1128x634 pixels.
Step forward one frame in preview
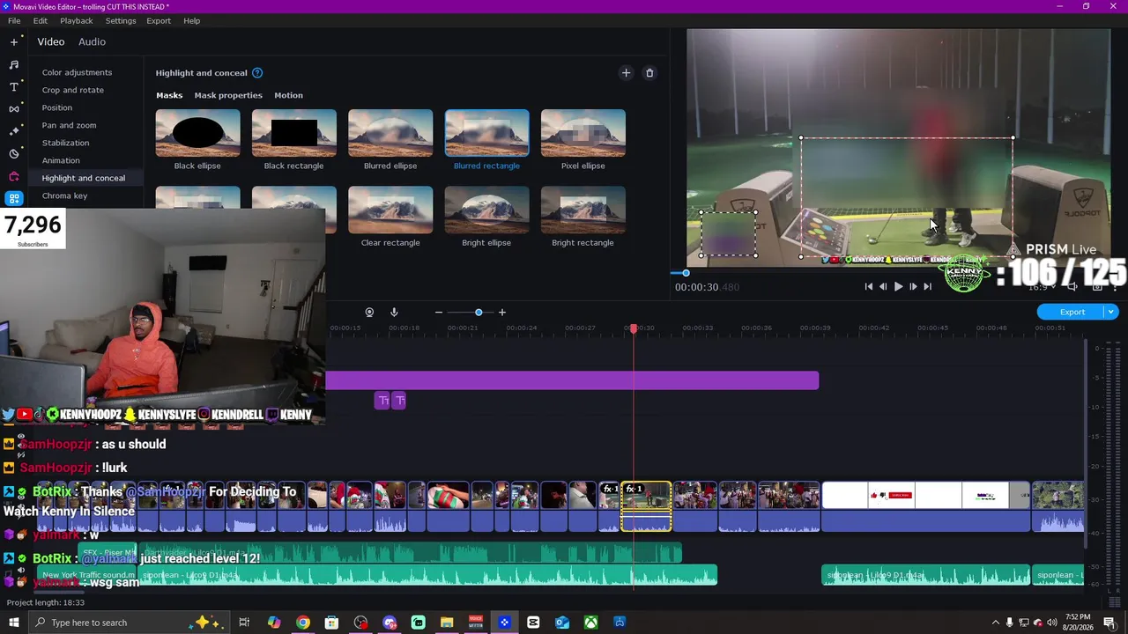pyautogui.click(x=913, y=286)
